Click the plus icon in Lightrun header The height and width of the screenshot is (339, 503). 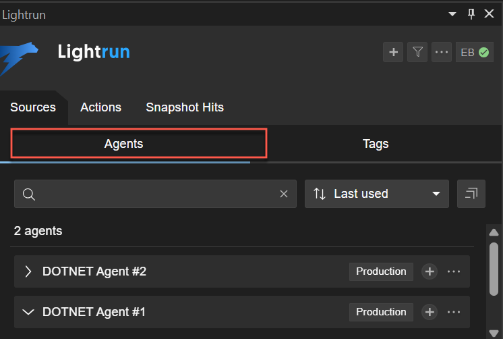pos(393,52)
